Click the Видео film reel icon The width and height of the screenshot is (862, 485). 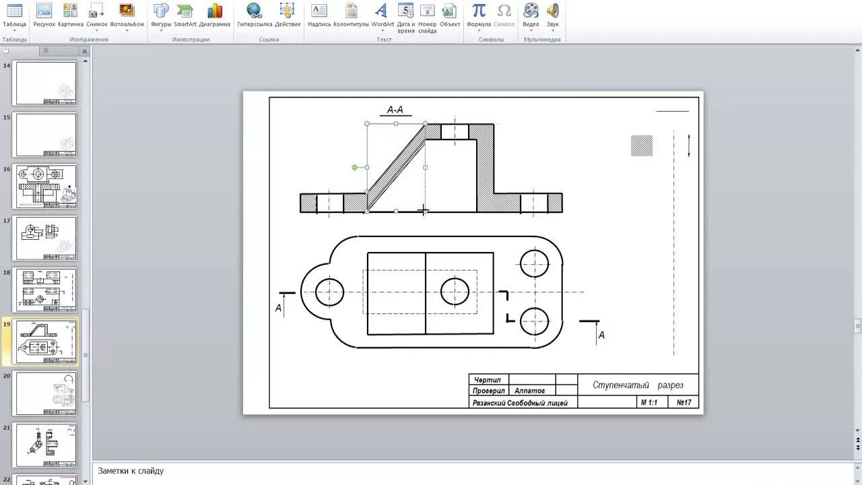(x=531, y=11)
